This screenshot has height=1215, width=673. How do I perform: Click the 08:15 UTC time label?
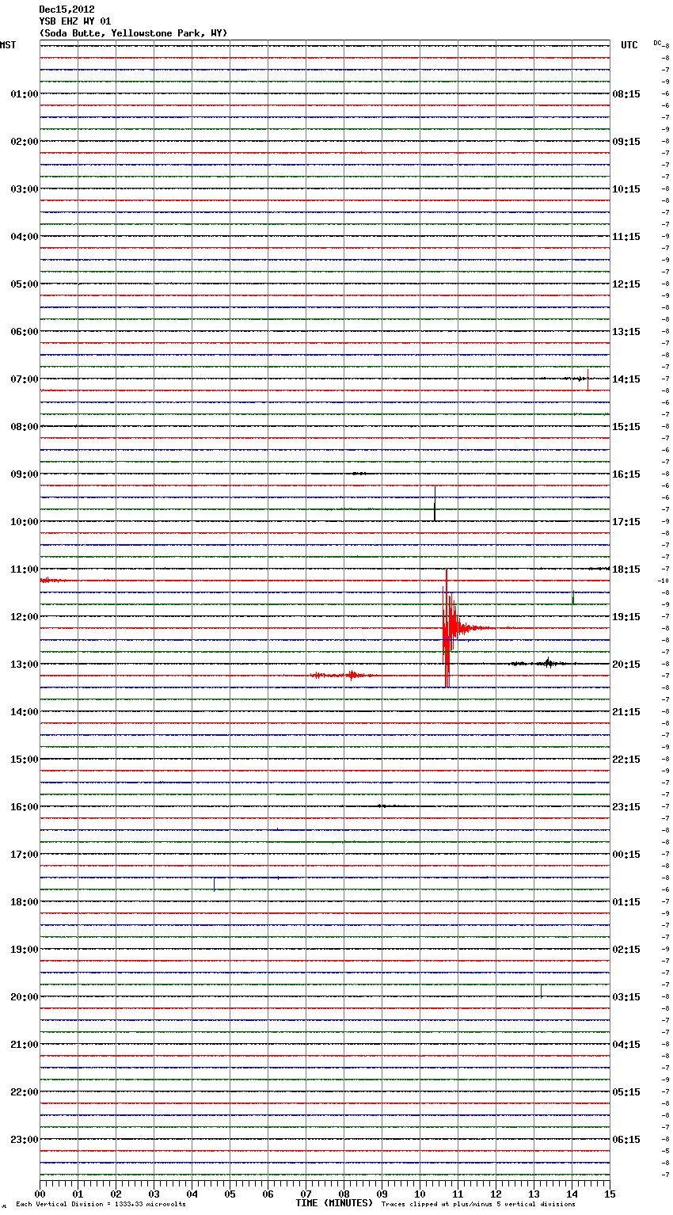pos(626,94)
